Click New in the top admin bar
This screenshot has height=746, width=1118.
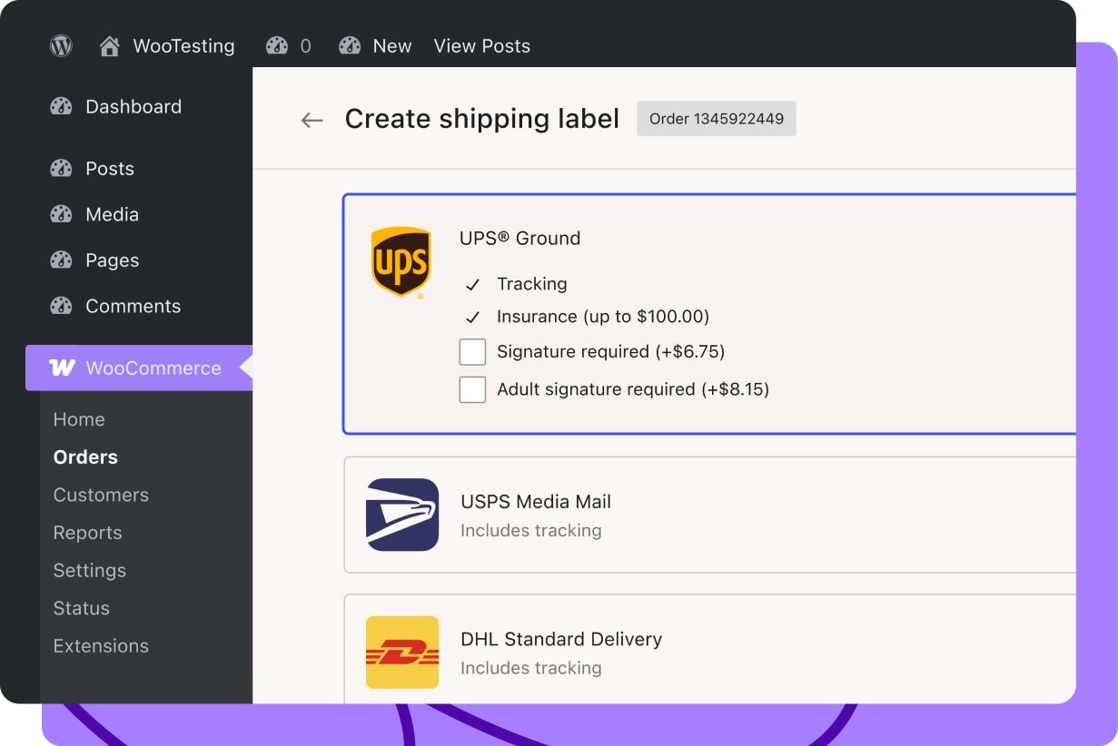tap(391, 45)
